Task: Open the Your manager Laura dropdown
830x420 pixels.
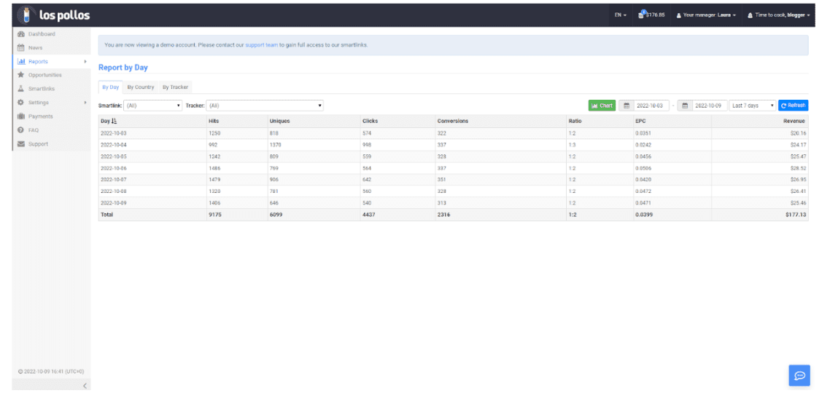Action: 706,15
